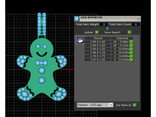
Task: Select the 1.57 X 1.25 size cell
Action: pos(97,60)
